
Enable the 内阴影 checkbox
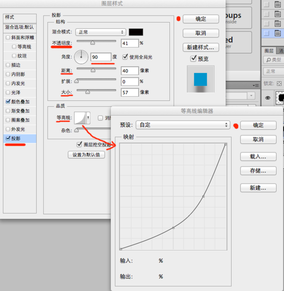[8, 74]
